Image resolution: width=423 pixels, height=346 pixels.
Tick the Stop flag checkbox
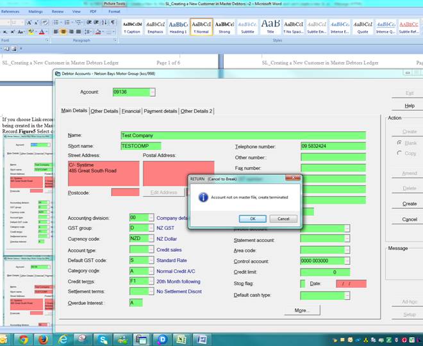click(303, 283)
